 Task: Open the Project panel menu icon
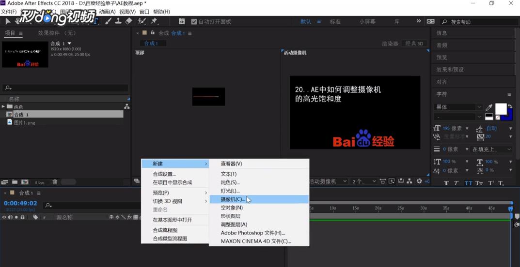(x=20, y=33)
